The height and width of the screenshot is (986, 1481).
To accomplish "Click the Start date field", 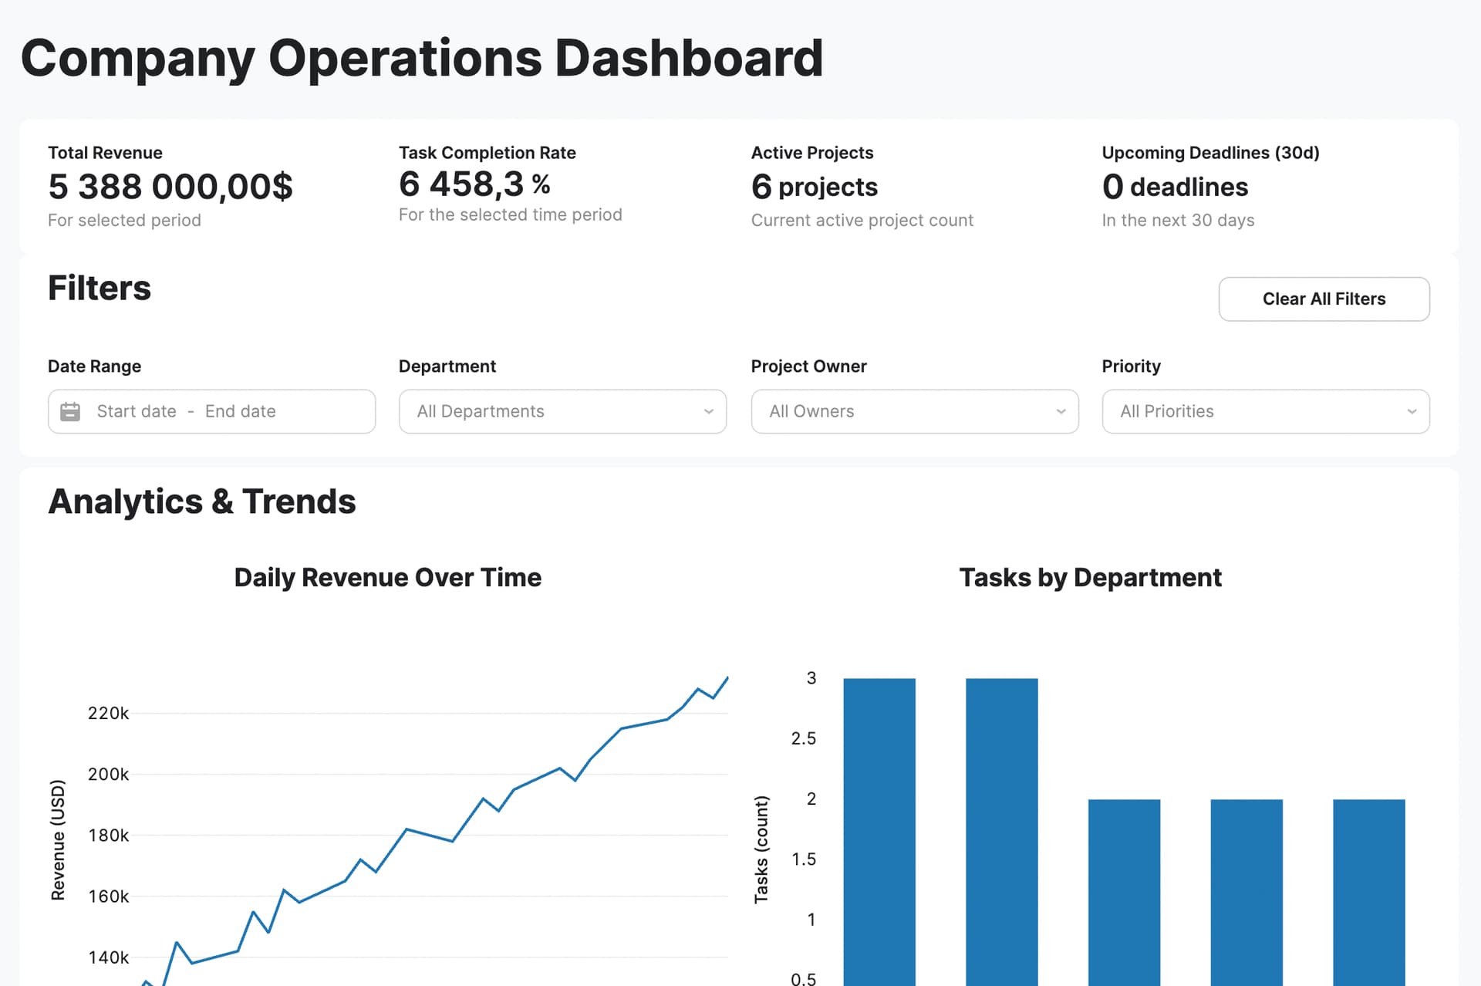I will pos(137,411).
